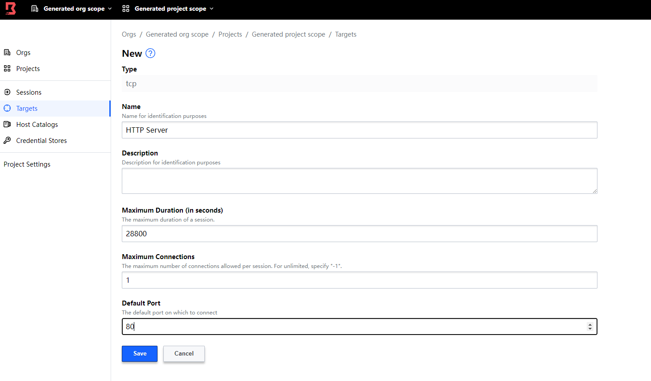Click the Save button
This screenshot has height=381, width=651.
[139, 353]
